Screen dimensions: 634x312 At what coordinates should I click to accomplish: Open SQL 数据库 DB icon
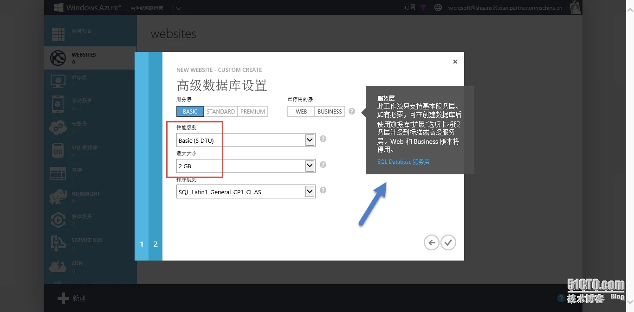pos(58,150)
